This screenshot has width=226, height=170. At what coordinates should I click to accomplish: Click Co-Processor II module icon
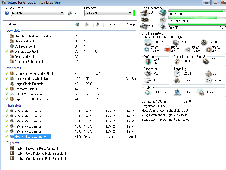coord(12,46)
